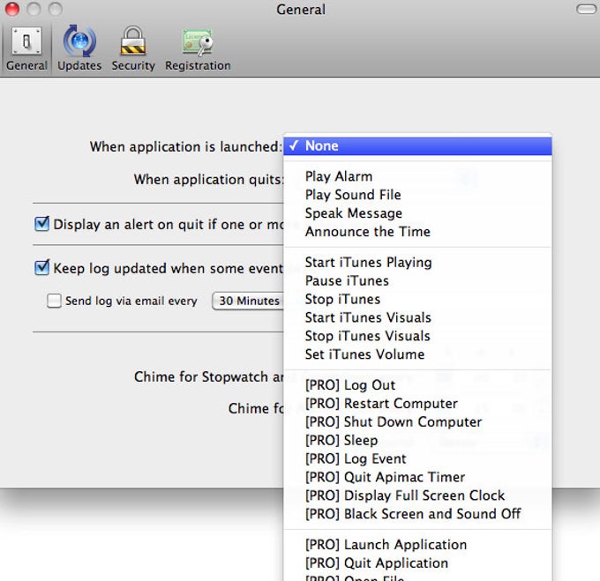This screenshot has width=600, height=581.
Task: Choose [PRO] Restart Computer action
Action: pos(417,403)
